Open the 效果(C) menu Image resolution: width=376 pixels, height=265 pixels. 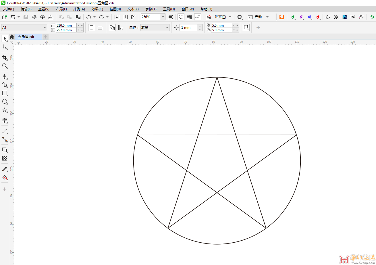pyautogui.click(x=97, y=9)
